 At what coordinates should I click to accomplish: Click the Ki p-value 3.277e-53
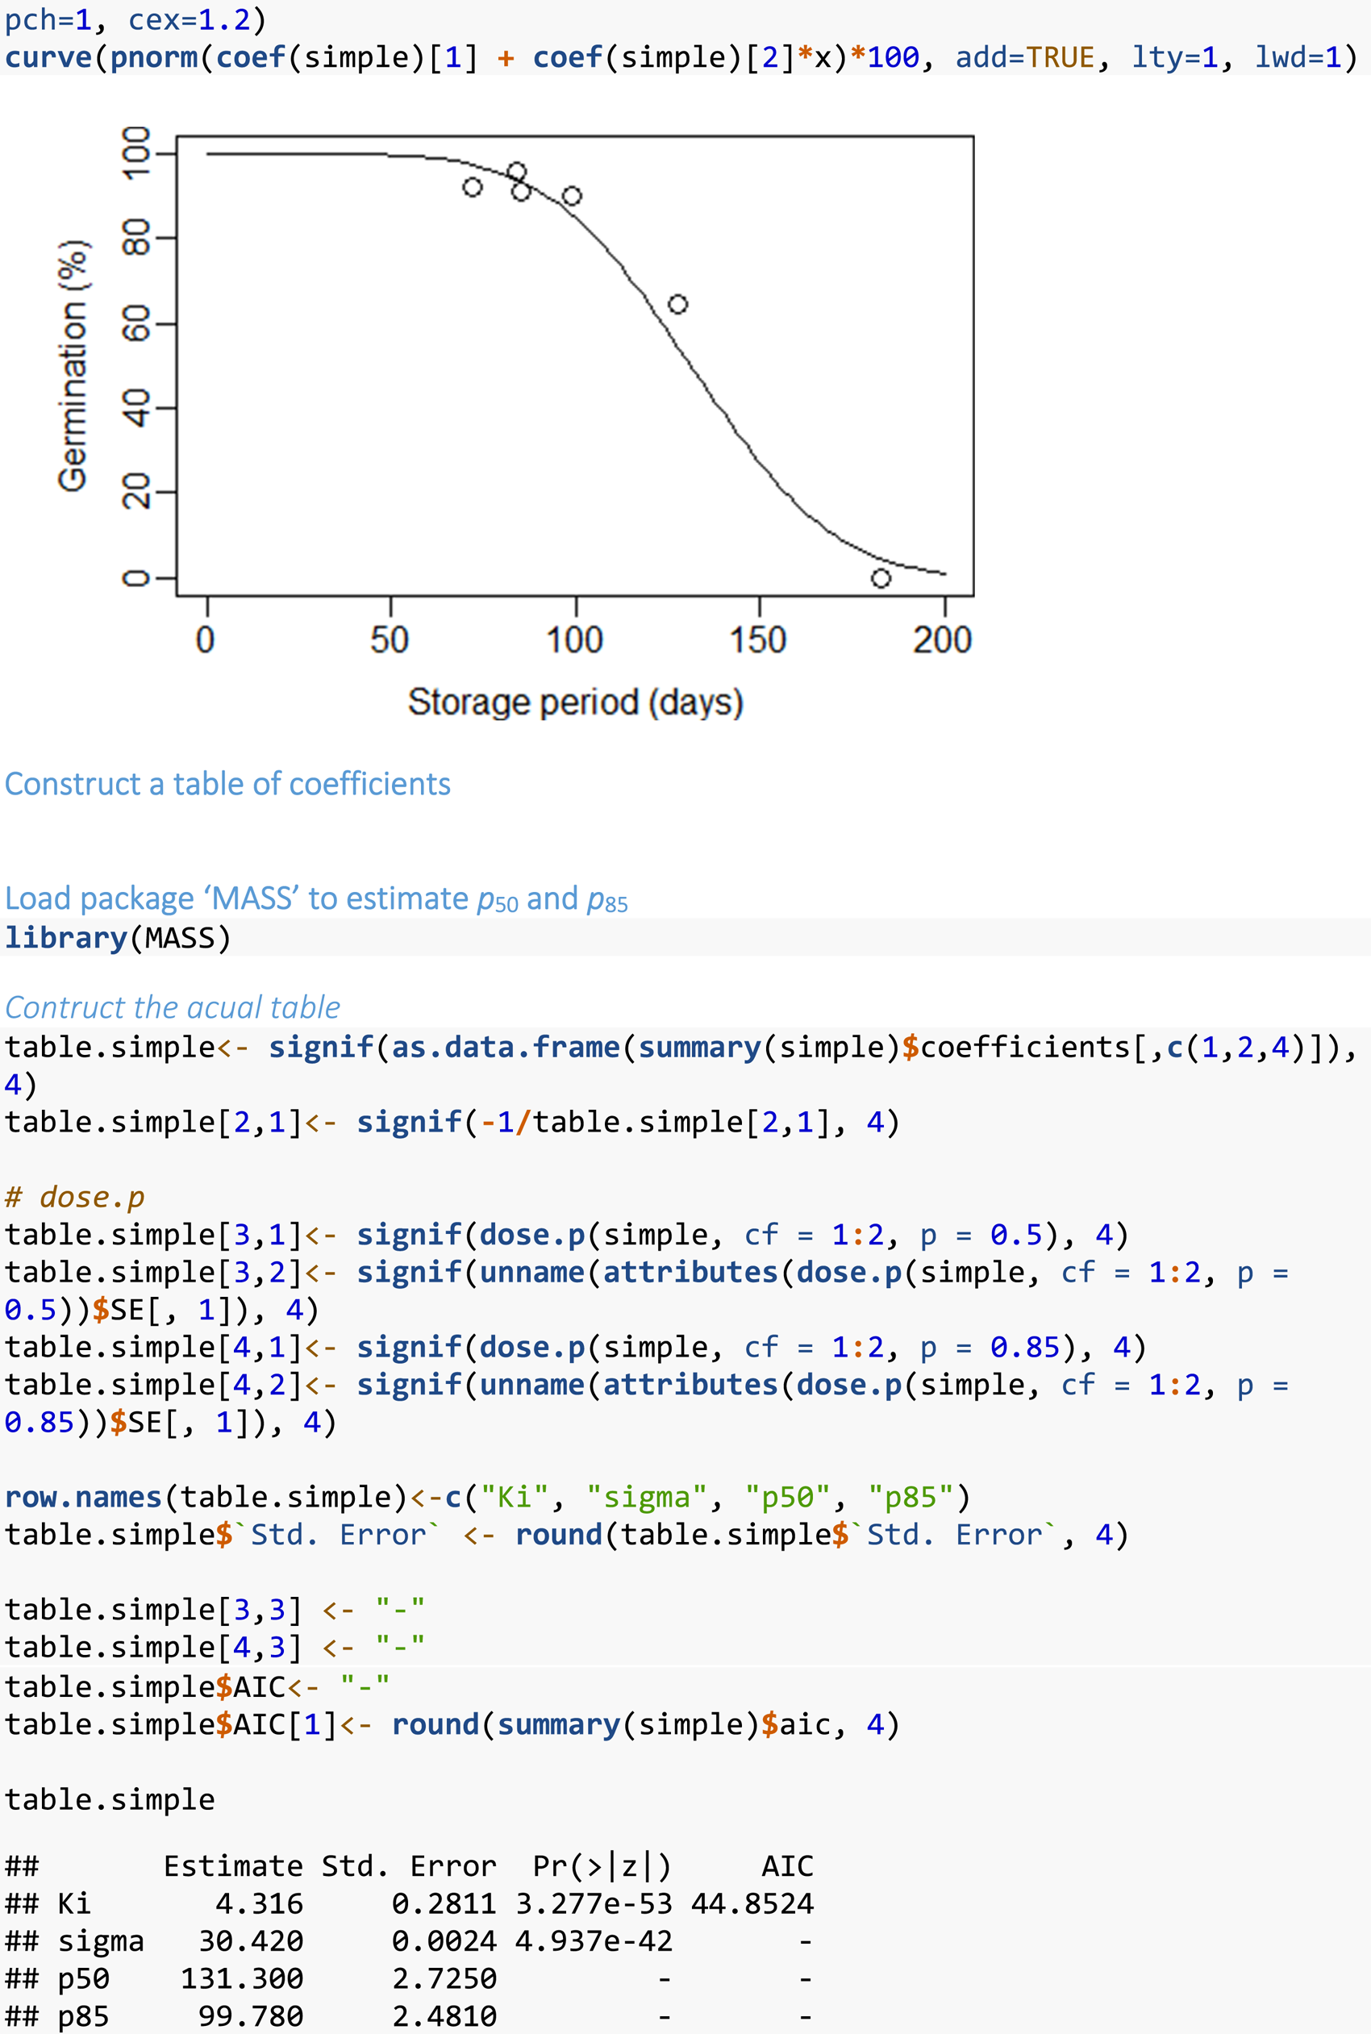click(x=594, y=1903)
